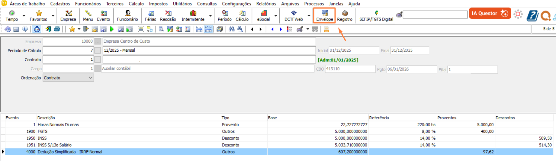Open the Férias toolbar icon
The width and height of the screenshot is (556, 161).
coord(150,15)
